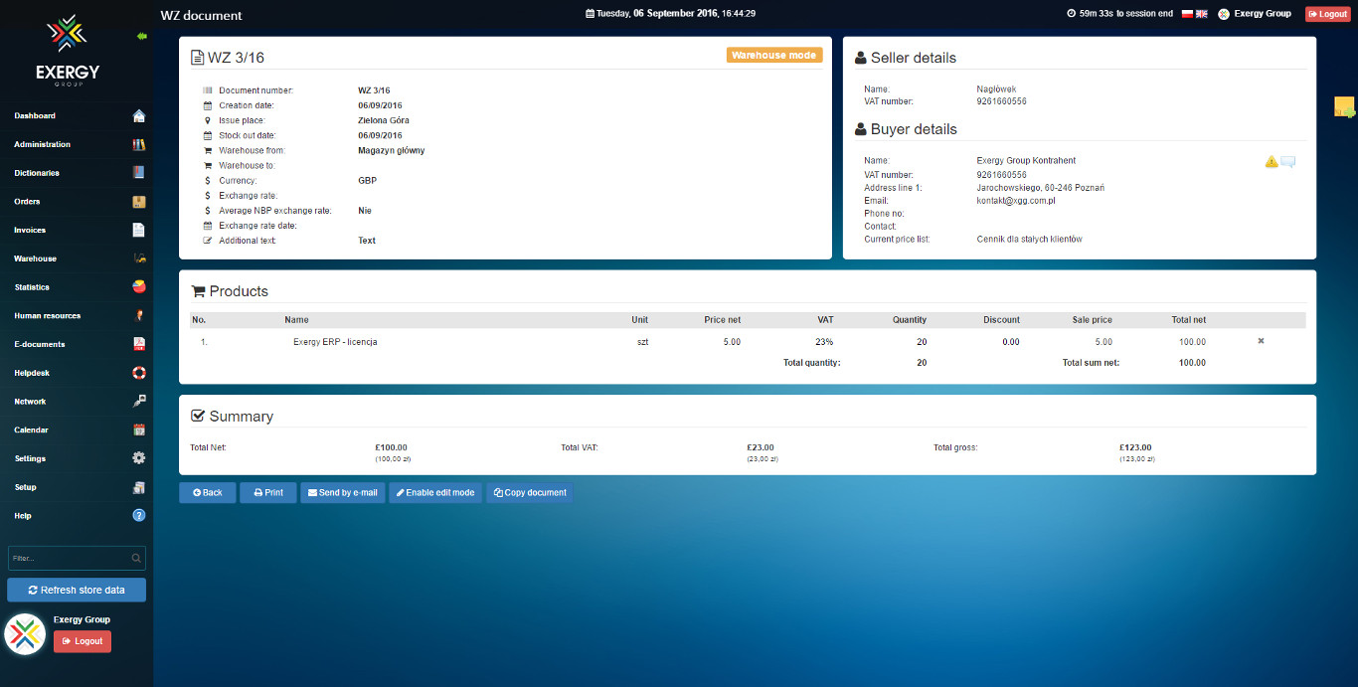Click Refresh store data

77,590
